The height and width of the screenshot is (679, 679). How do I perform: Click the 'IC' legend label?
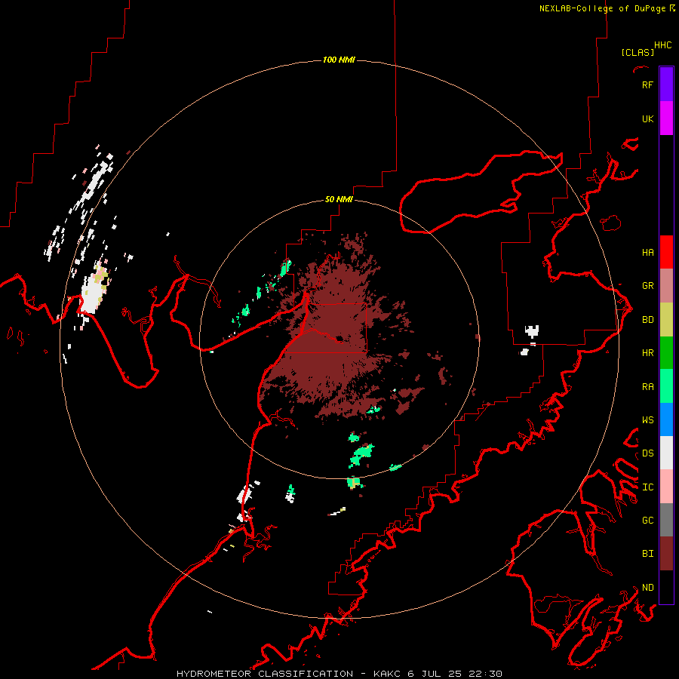(647, 487)
